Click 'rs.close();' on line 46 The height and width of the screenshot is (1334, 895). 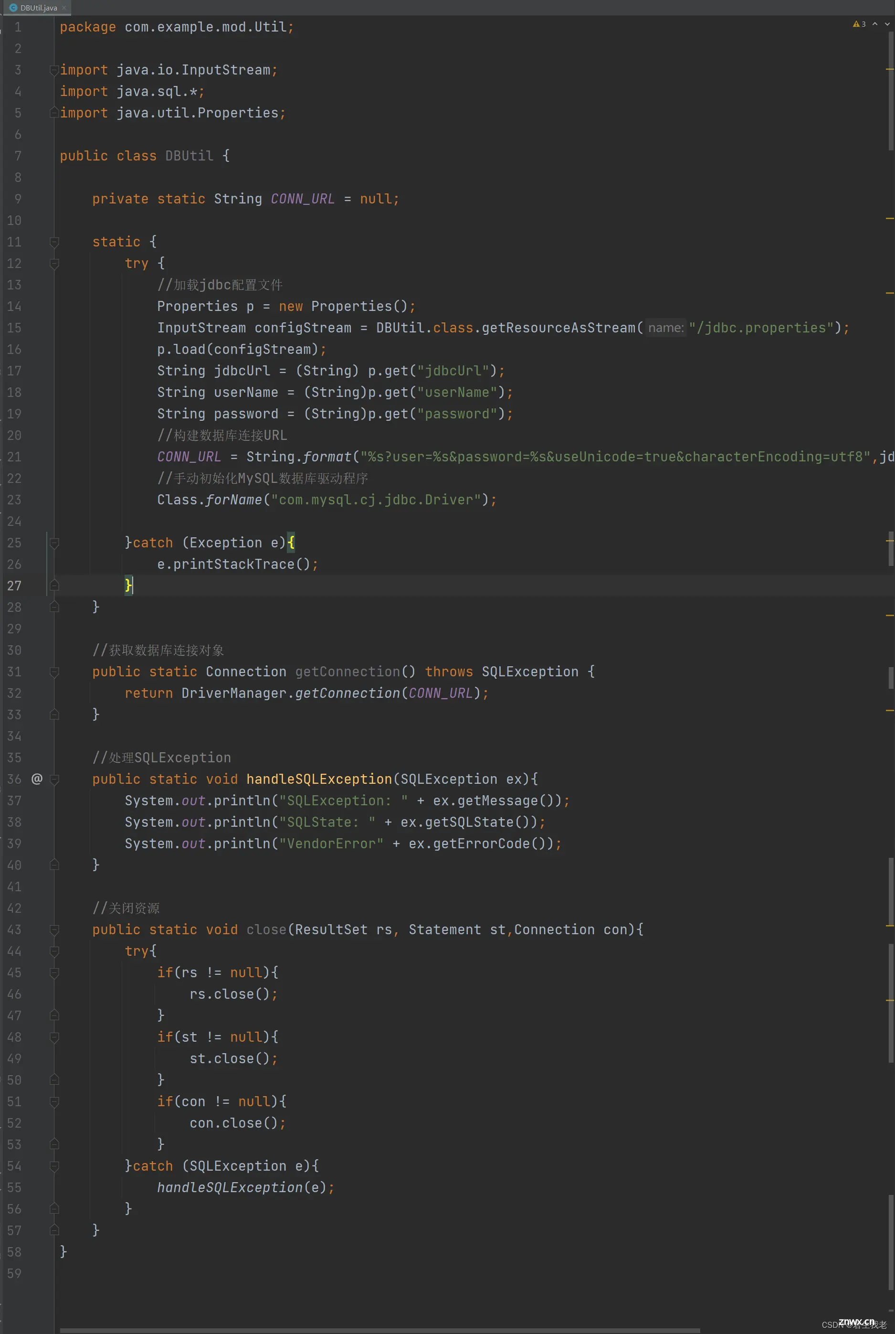click(233, 994)
